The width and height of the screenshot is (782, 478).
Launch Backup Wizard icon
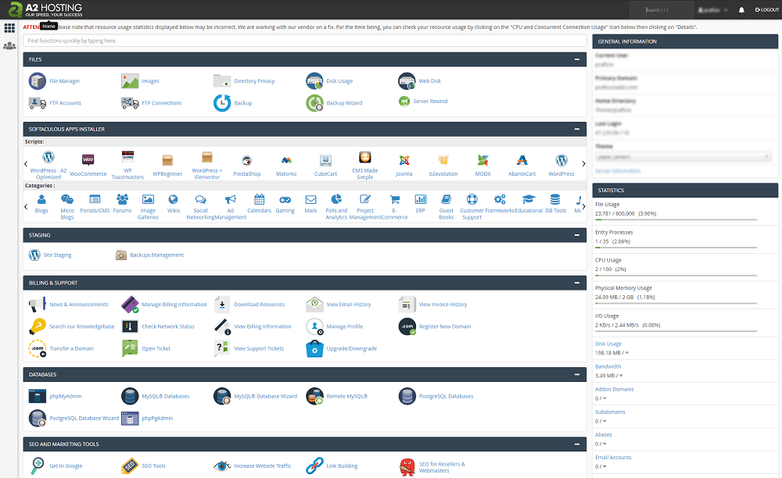point(314,103)
